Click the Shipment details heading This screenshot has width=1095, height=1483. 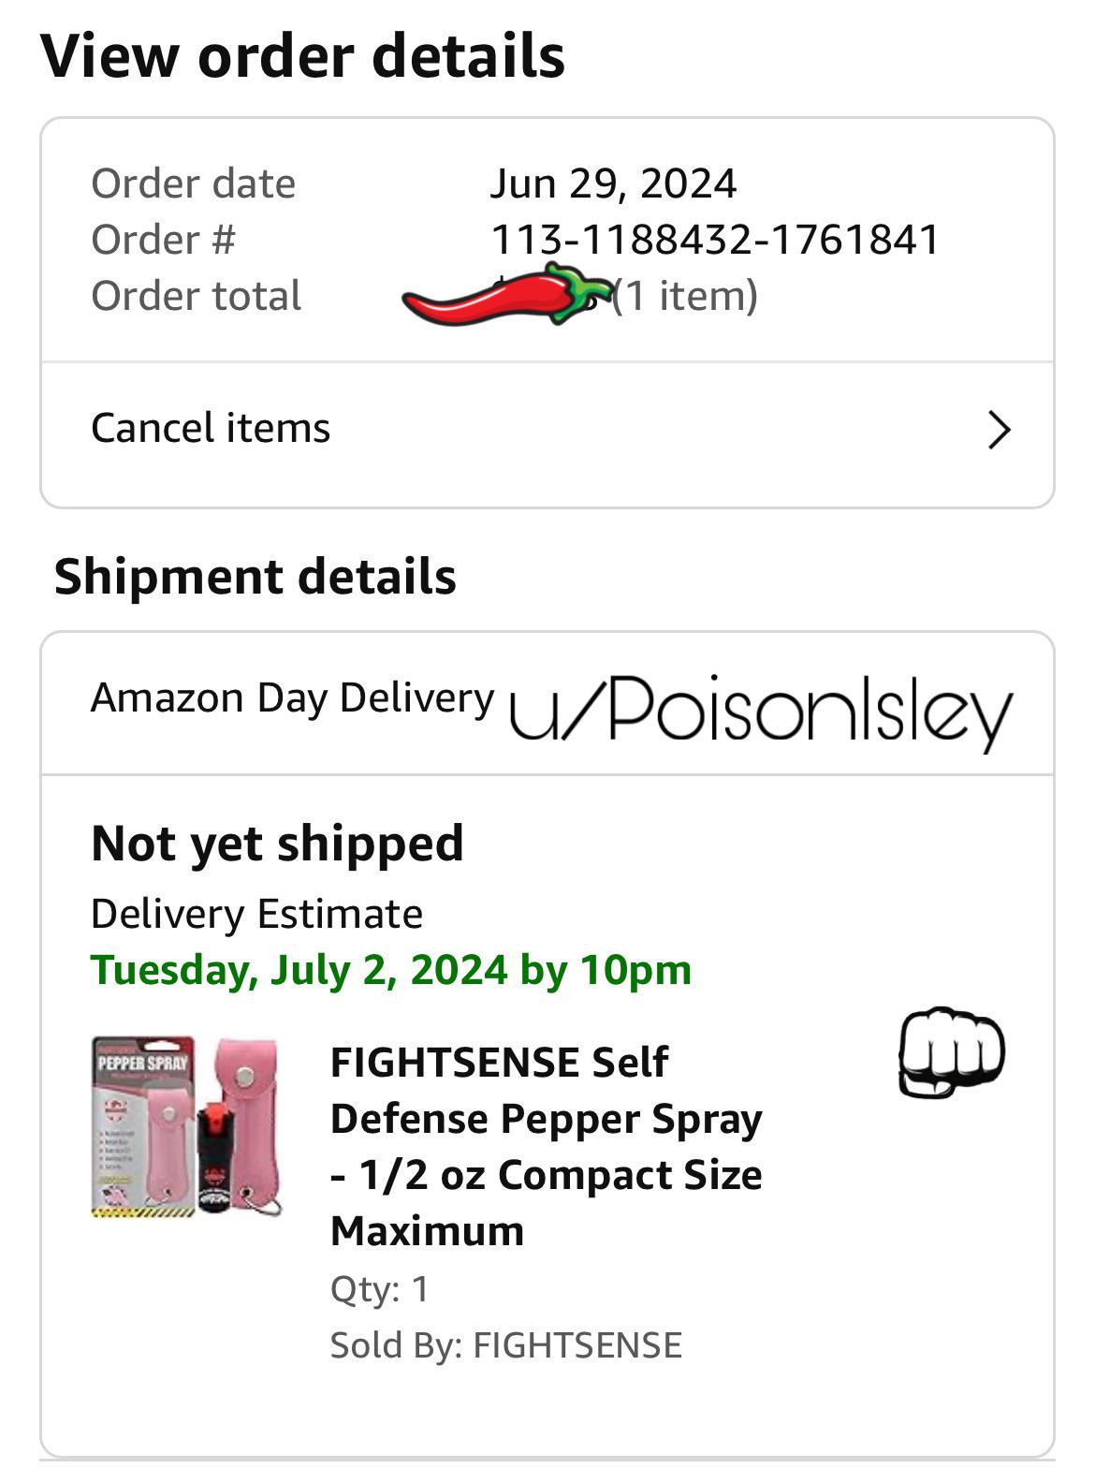(255, 577)
